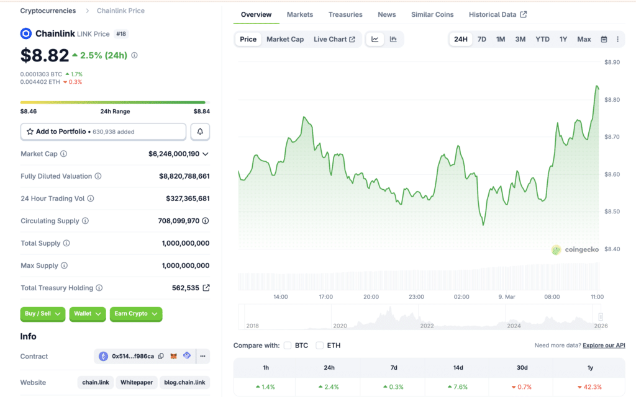This screenshot has width=636, height=397.
Task: Open the chart options three-dot menu
Action: coord(618,38)
